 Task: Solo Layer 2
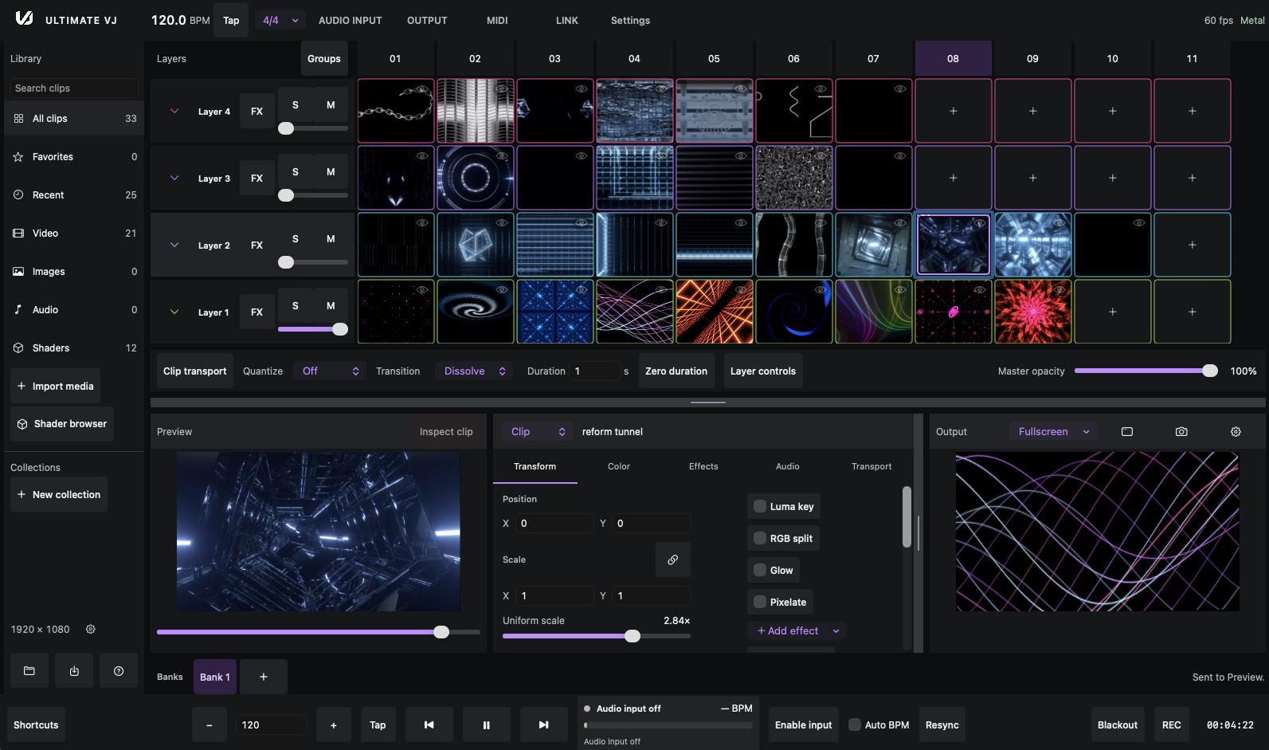click(296, 238)
